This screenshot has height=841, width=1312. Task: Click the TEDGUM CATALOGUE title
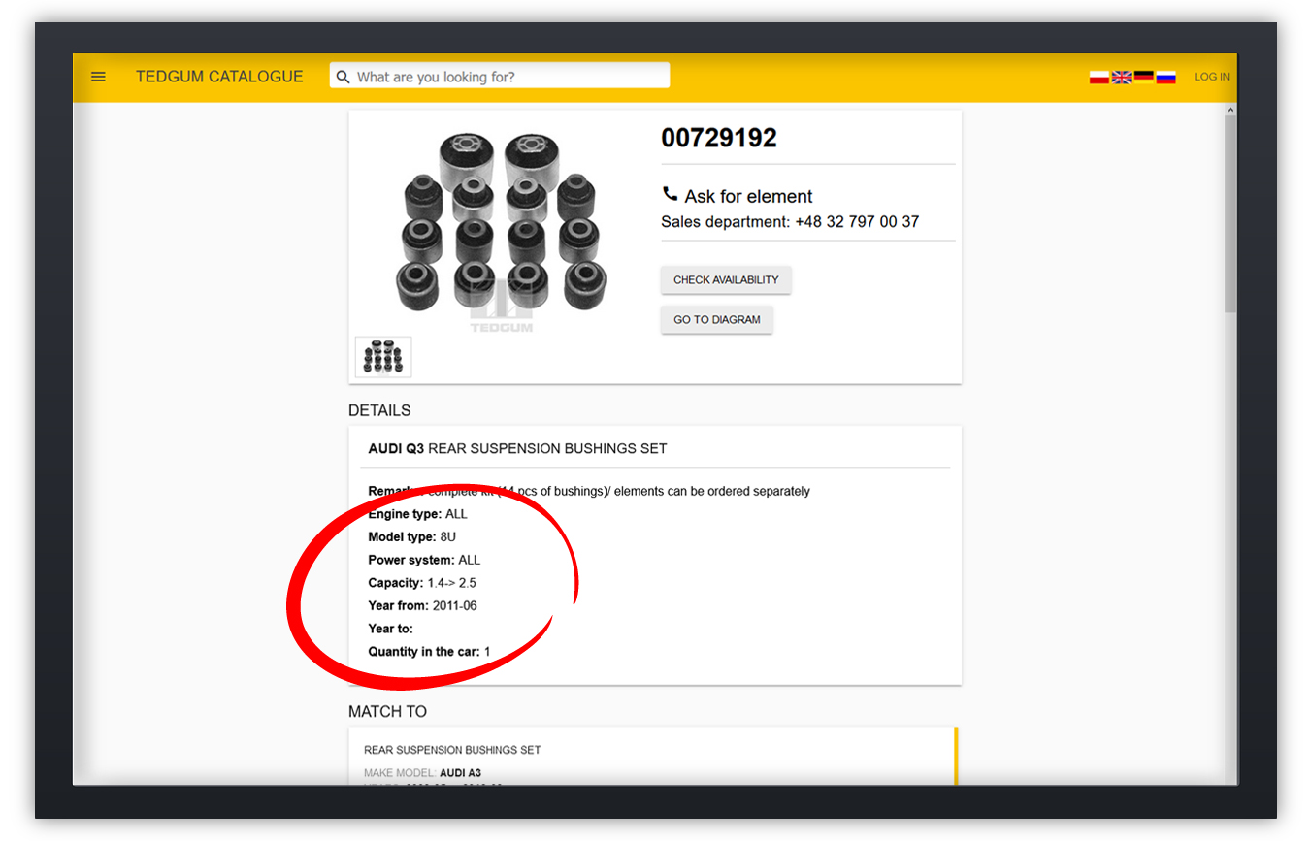click(x=219, y=77)
